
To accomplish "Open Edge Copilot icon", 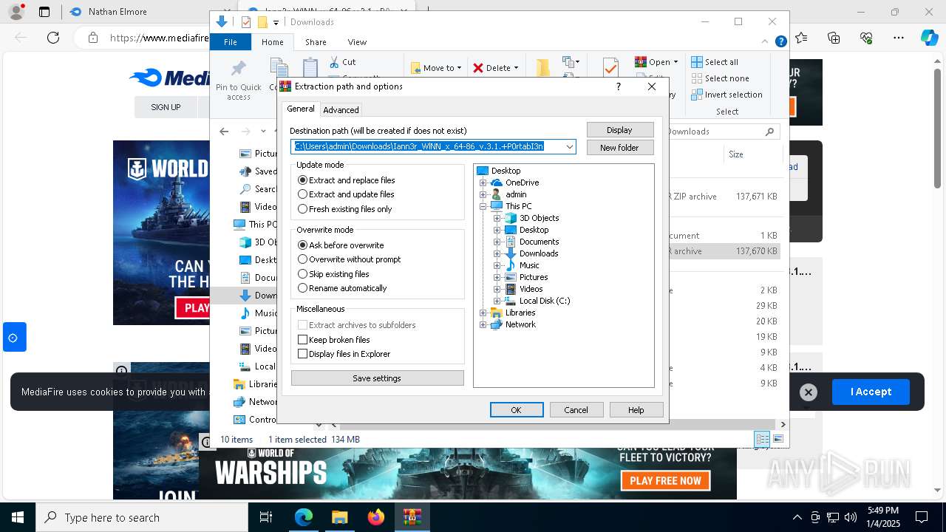I will tap(929, 38).
